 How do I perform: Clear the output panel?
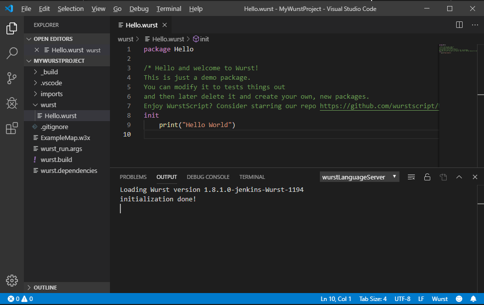[x=411, y=177]
